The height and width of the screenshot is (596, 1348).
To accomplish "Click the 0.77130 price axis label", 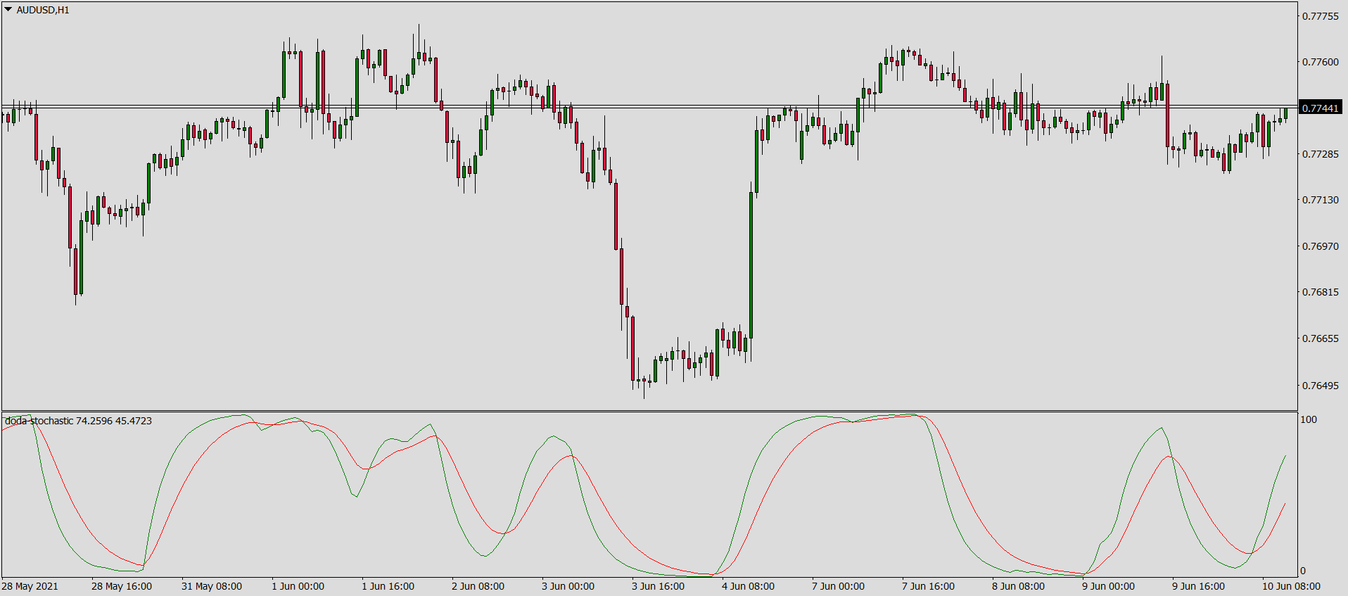I will 1321,200.
